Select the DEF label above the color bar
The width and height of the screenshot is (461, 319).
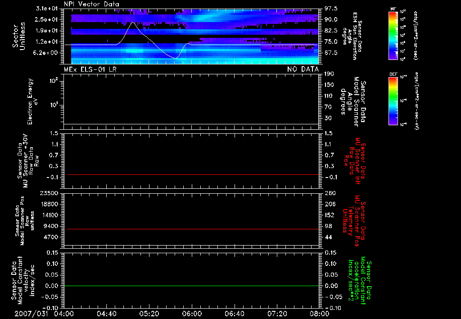click(x=393, y=74)
